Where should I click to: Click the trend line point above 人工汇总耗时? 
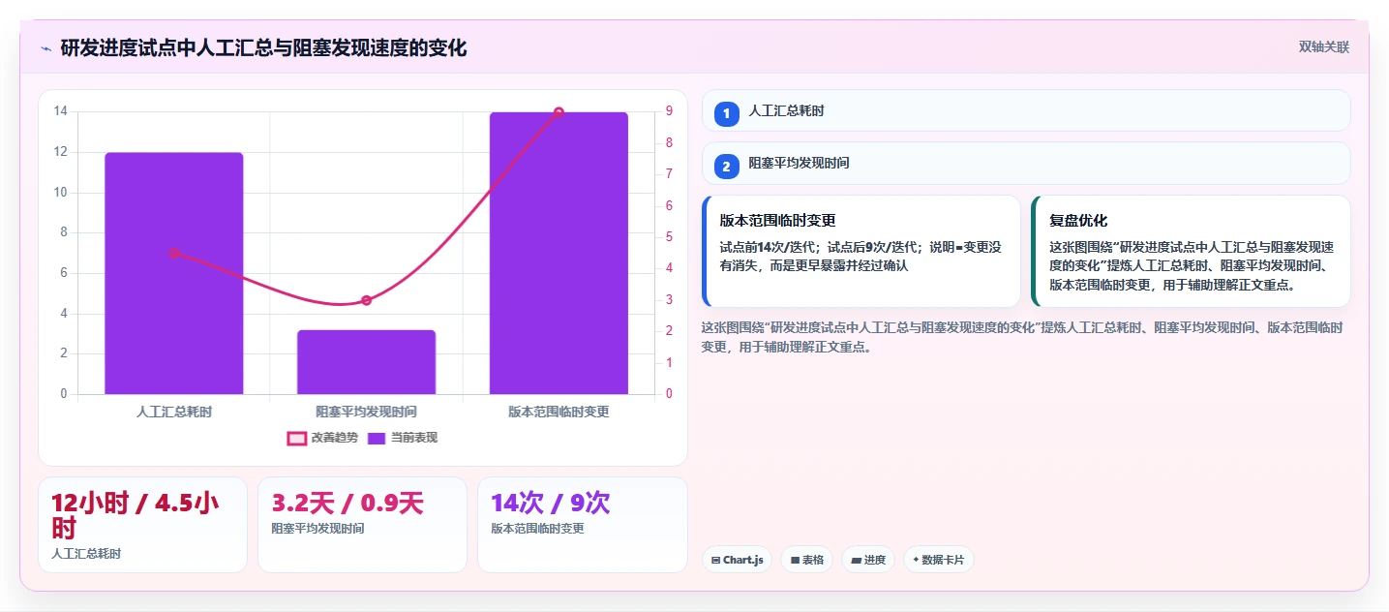(174, 253)
